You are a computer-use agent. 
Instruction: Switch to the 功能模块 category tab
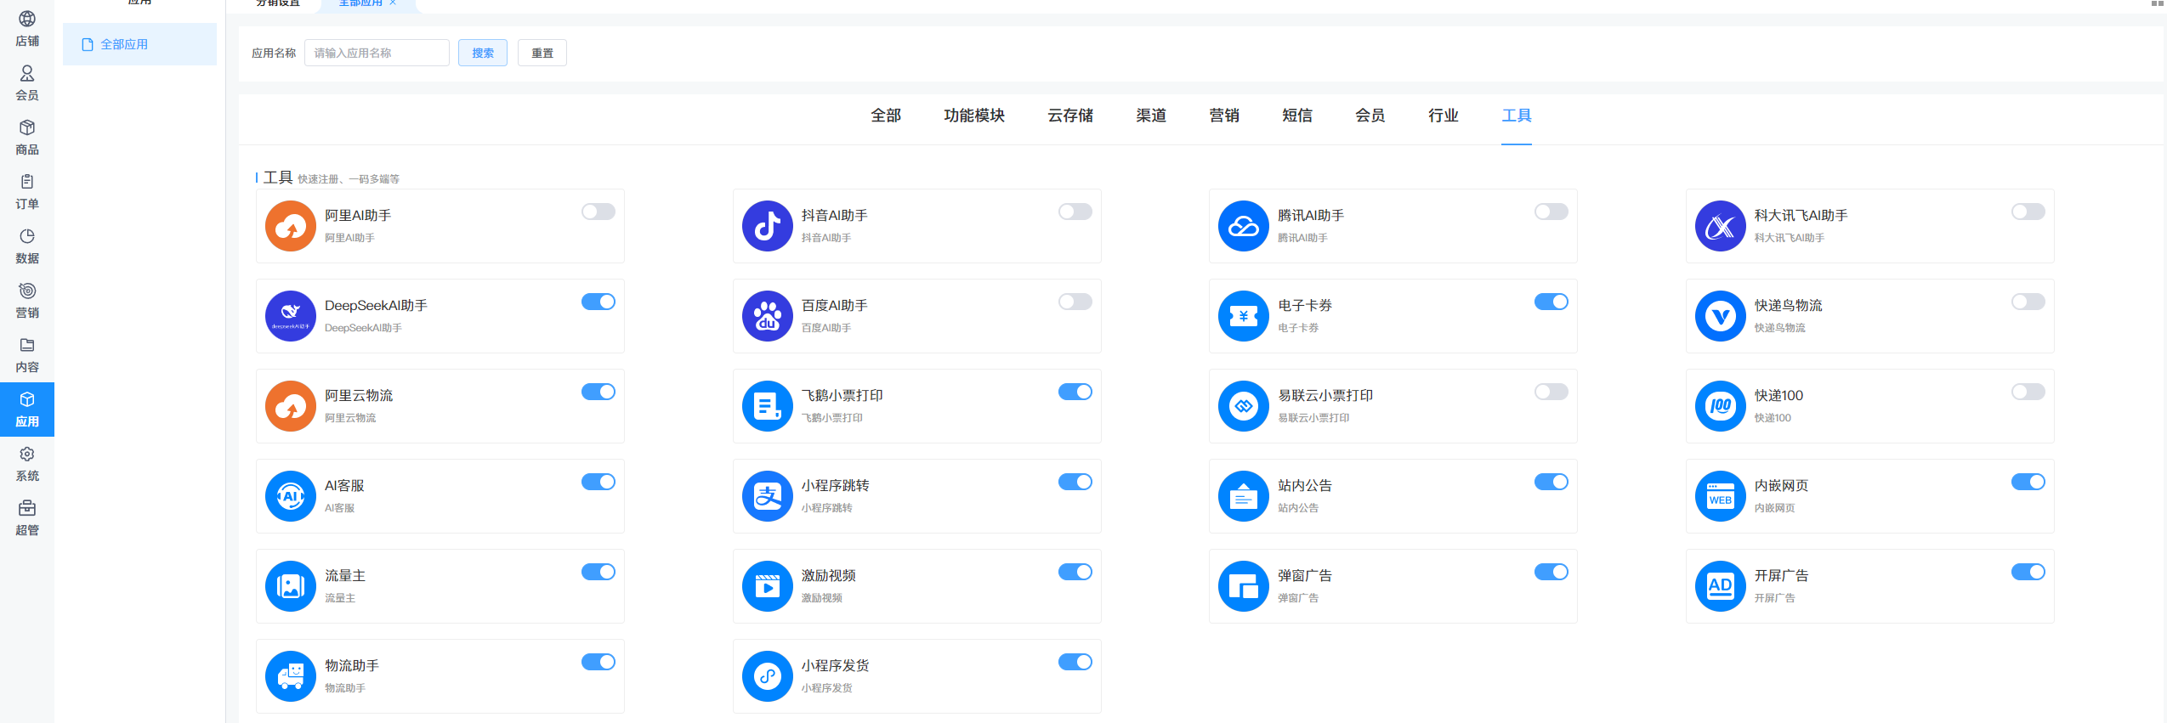(x=974, y=116)
